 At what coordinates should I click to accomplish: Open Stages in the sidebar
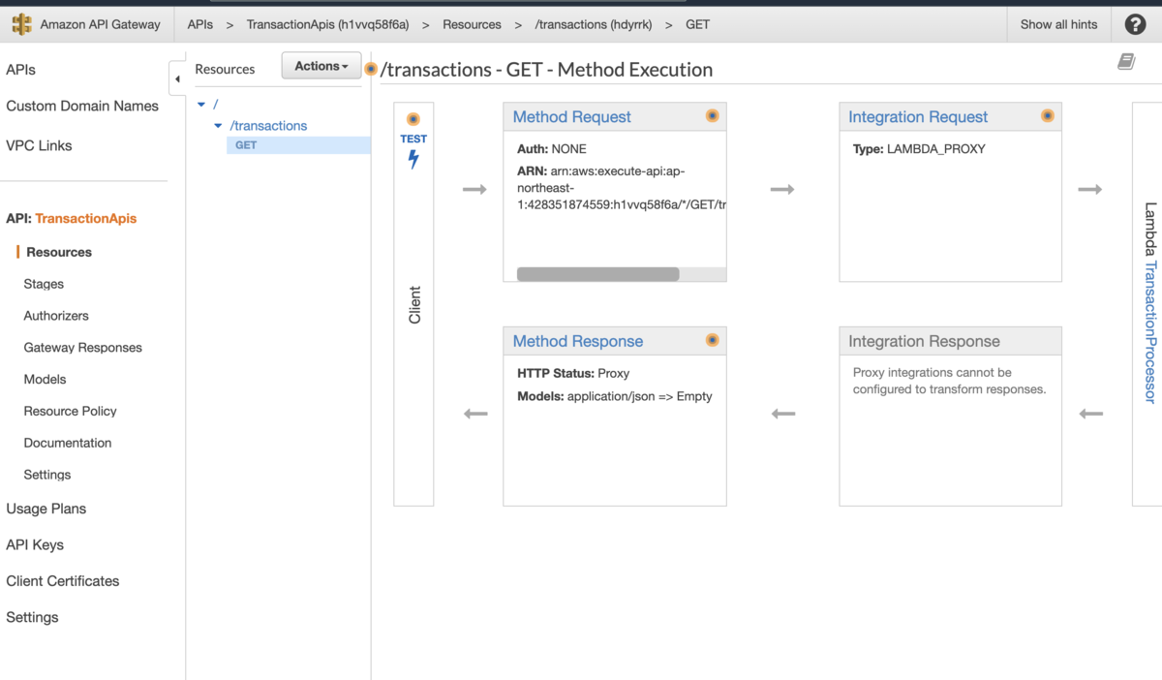(x=44, y=284)
